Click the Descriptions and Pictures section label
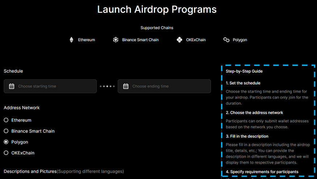The height and width of the screenshot is (179, 317). pos(30,171)
